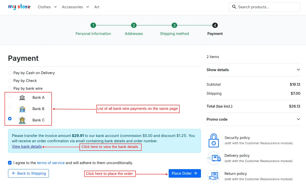
Task: Click step 3 circle in checkout progress
Action: point(174,25)
